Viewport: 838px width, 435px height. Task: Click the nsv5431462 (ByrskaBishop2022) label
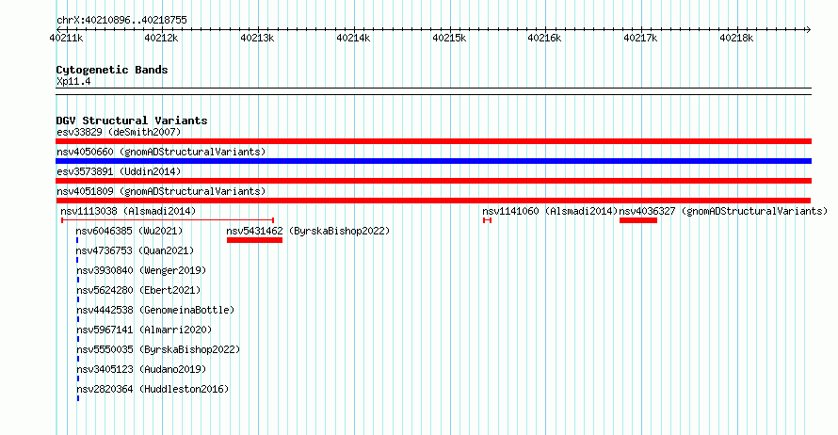pos(309,231)
